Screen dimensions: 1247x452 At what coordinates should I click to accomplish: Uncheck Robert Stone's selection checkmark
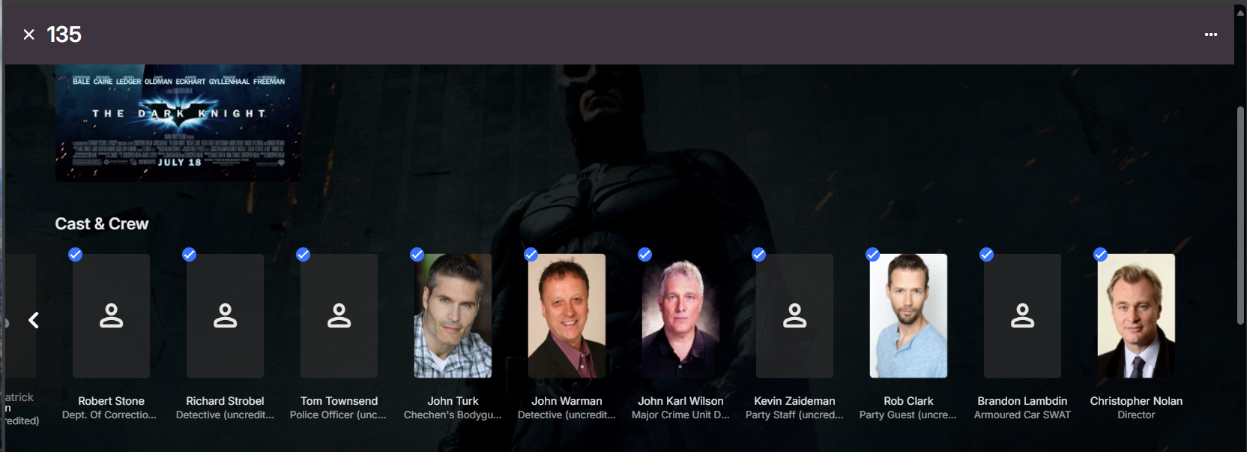click(x=75, y=254)
